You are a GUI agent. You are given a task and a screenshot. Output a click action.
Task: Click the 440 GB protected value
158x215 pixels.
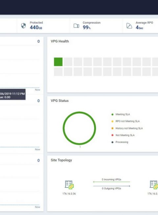click(x=36, y=27)
